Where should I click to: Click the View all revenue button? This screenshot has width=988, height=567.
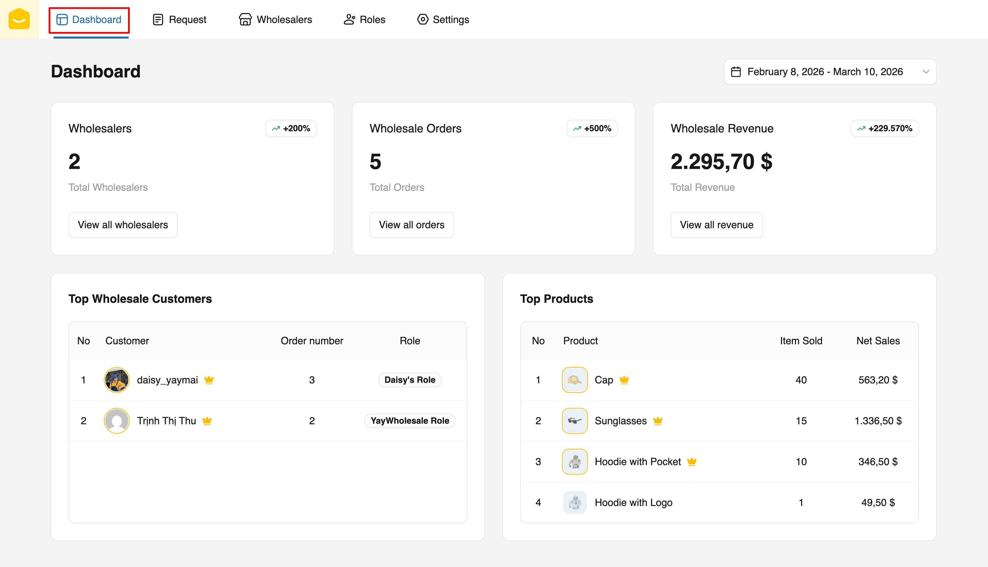click(716, 225)
